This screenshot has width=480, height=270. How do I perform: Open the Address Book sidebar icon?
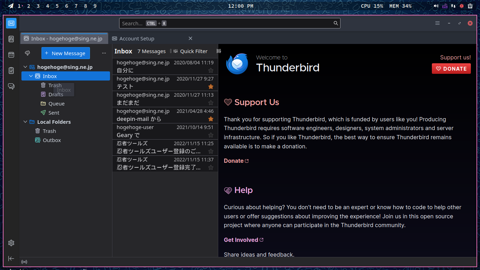11,39
